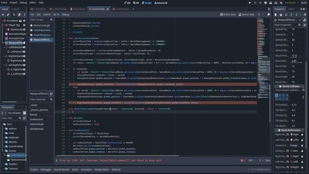
Task: Expand the Materials folder in FileSystem
Action: point(4,137)
